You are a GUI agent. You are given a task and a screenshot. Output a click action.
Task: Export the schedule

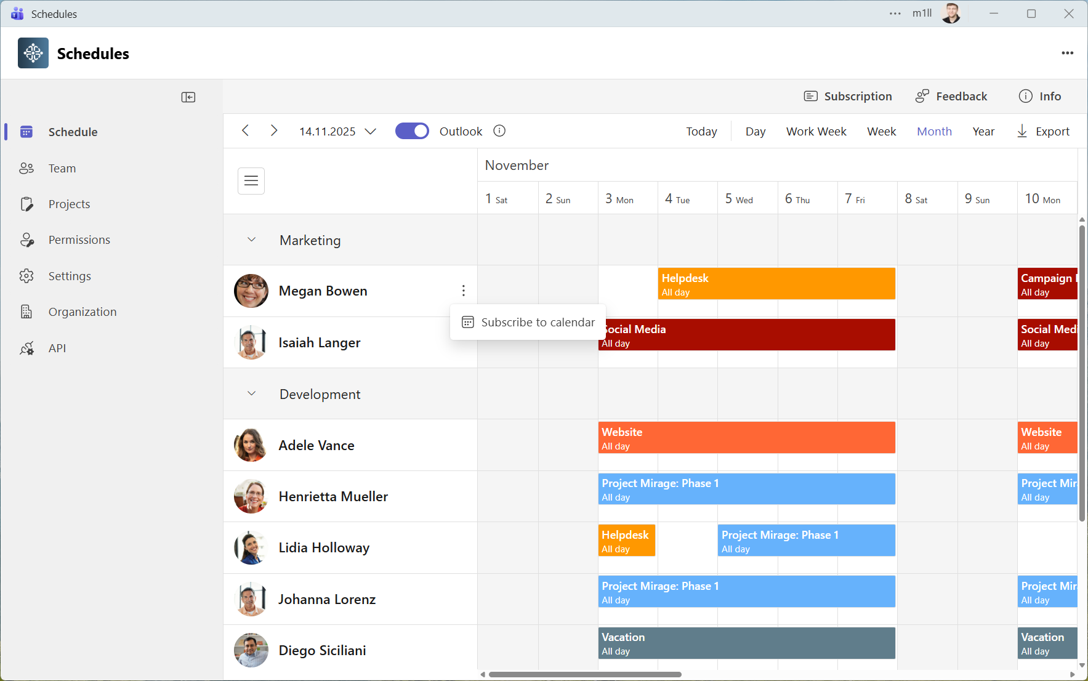coord(1043,132)
